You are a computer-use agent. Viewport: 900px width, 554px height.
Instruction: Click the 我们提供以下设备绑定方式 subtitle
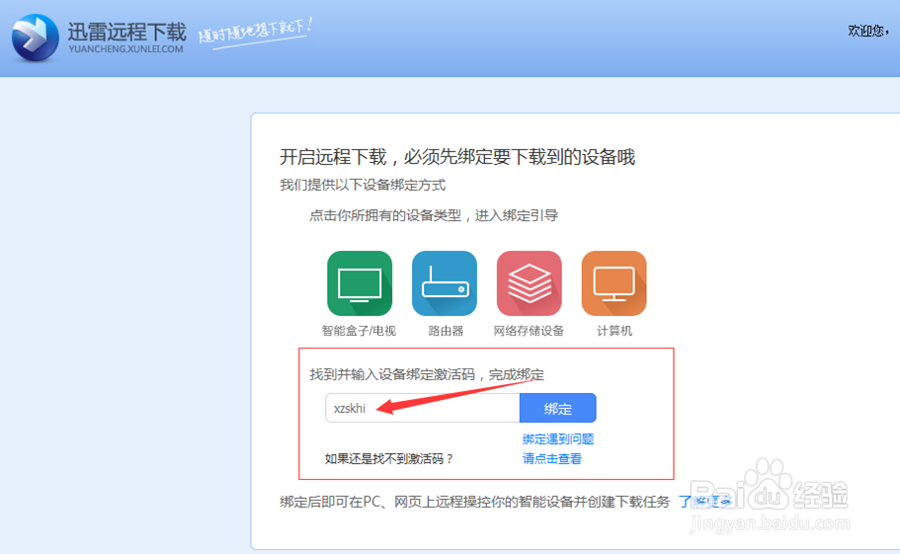[363, 185]
